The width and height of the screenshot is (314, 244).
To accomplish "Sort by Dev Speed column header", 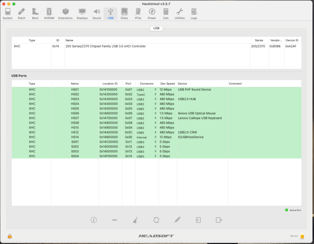I will click(x=168, y=84).
